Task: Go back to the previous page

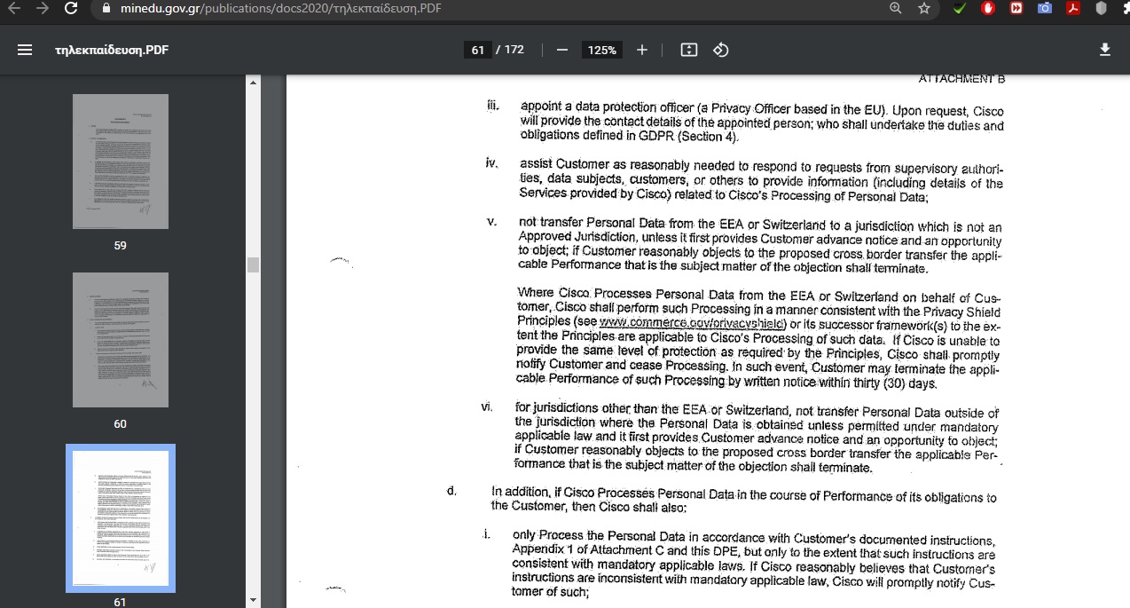Action: 14,8
